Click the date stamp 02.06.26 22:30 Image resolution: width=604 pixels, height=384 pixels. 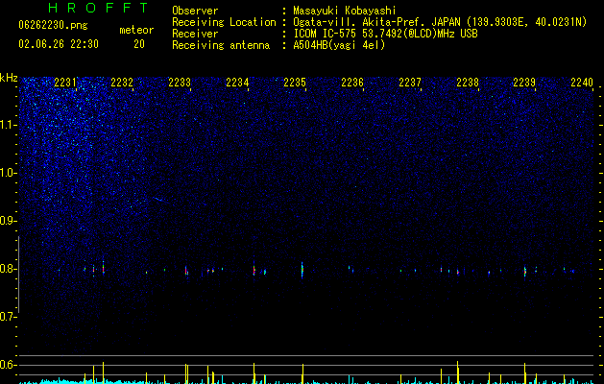coord(59,44)
